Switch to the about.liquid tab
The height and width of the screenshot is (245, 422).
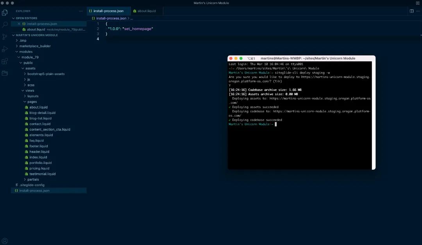[x=146, y=11]
